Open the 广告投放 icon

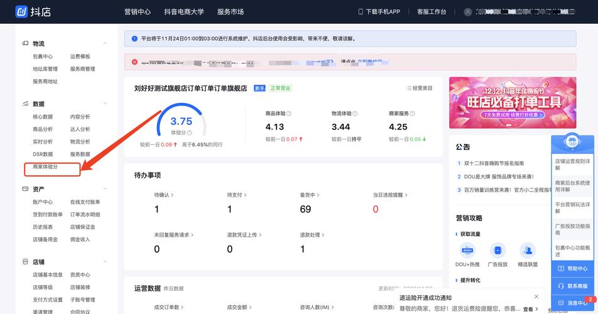[498, 251]
